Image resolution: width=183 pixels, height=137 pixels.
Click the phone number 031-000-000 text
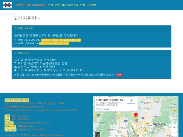[x=33, y=40]
